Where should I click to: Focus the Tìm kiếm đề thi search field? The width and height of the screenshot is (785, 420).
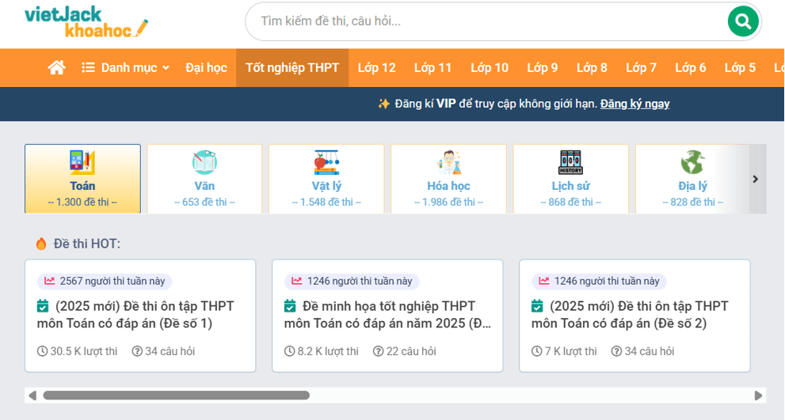[483, 21]
